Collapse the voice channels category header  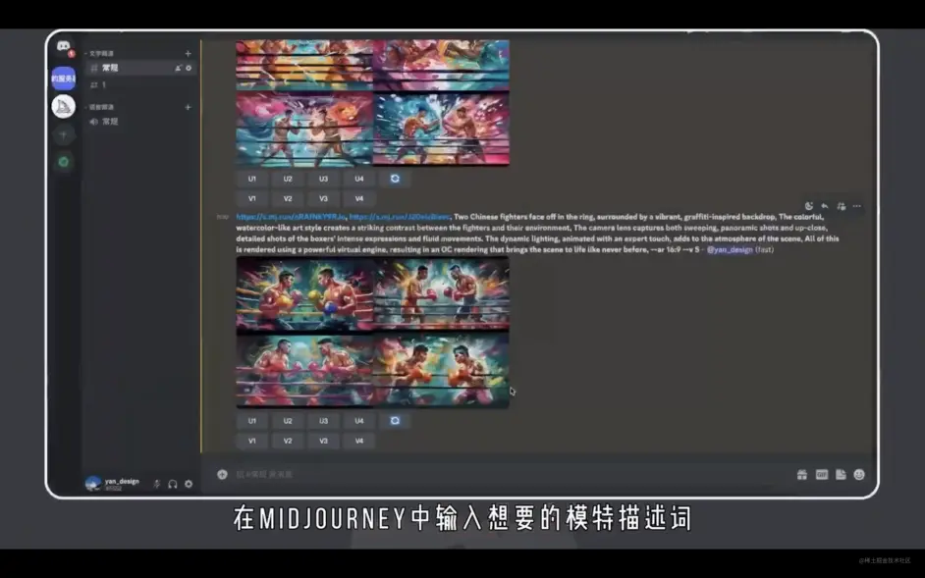pyautogui.click(x=101, y=107)
